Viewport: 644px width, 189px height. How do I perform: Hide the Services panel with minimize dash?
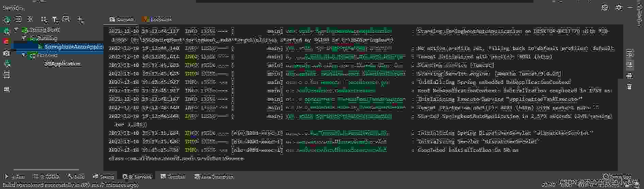click(630, 7)
